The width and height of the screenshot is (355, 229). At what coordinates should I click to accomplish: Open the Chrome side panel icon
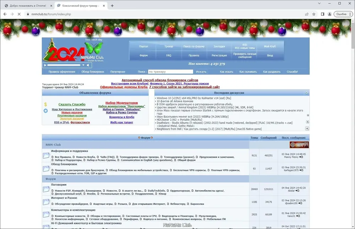click(x=323, y=14)
